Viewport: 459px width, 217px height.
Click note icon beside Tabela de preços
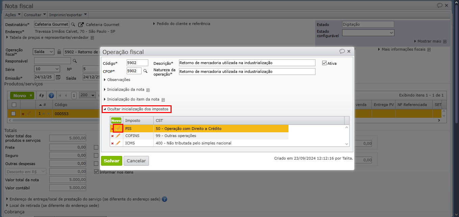point(92,38)
